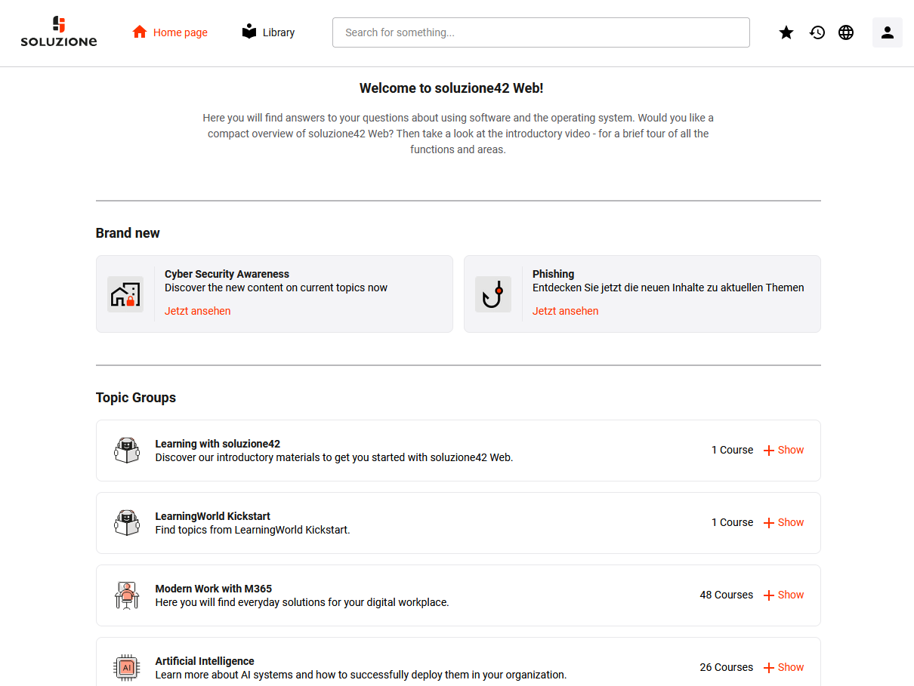Viewport: 914px width, 686px height.
Task: Select the Learning with soluzione42 title
Action: tap(218, 444)
